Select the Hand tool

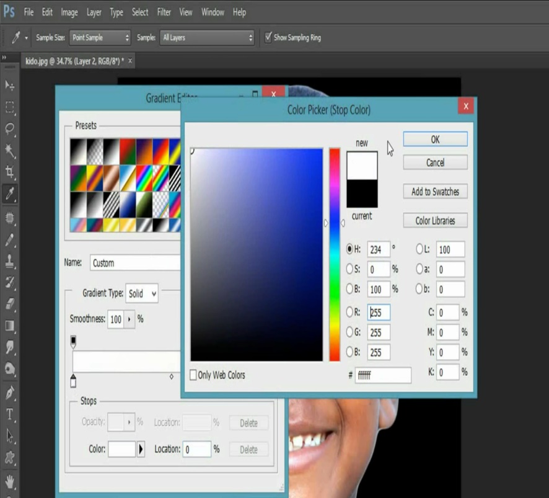point(10,482)
